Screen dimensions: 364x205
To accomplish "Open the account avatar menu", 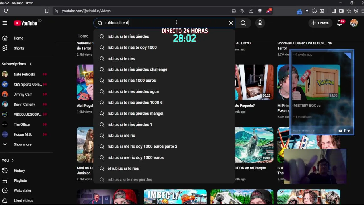I will pyautogui.click(x=354, y=23).
